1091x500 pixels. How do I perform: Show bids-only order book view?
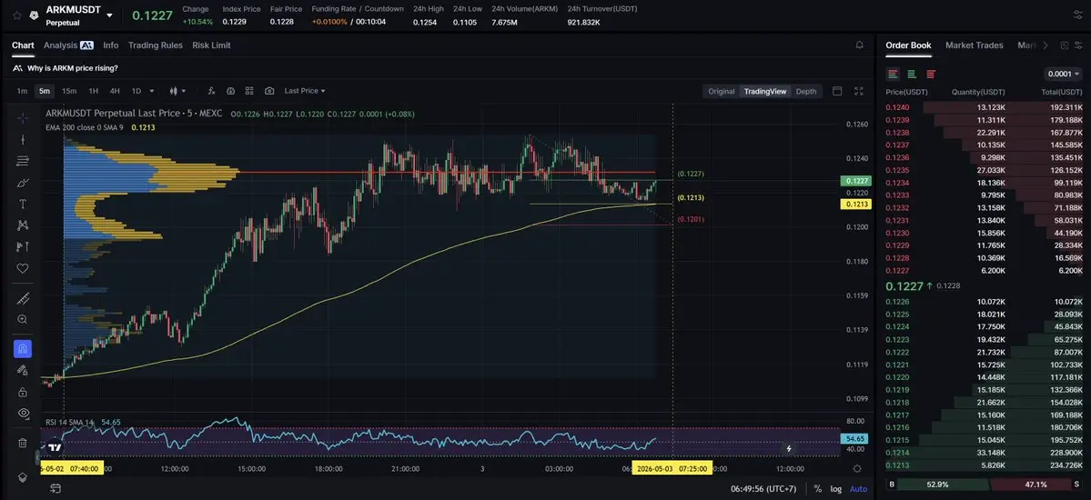(912, 74)
